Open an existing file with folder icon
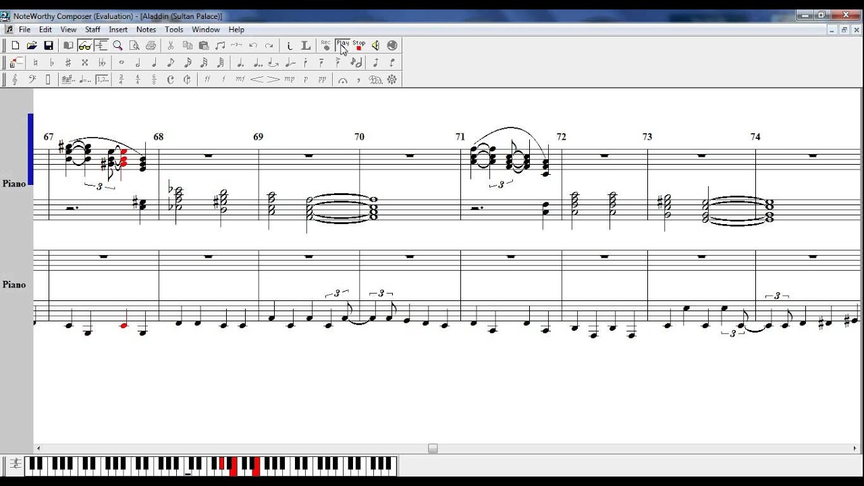 click(32, 45)
